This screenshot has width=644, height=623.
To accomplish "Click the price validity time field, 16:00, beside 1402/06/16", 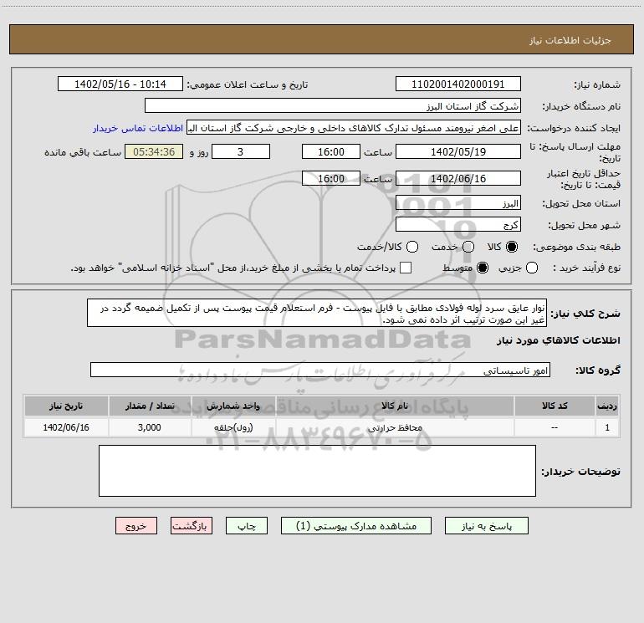I will point(331,178).
